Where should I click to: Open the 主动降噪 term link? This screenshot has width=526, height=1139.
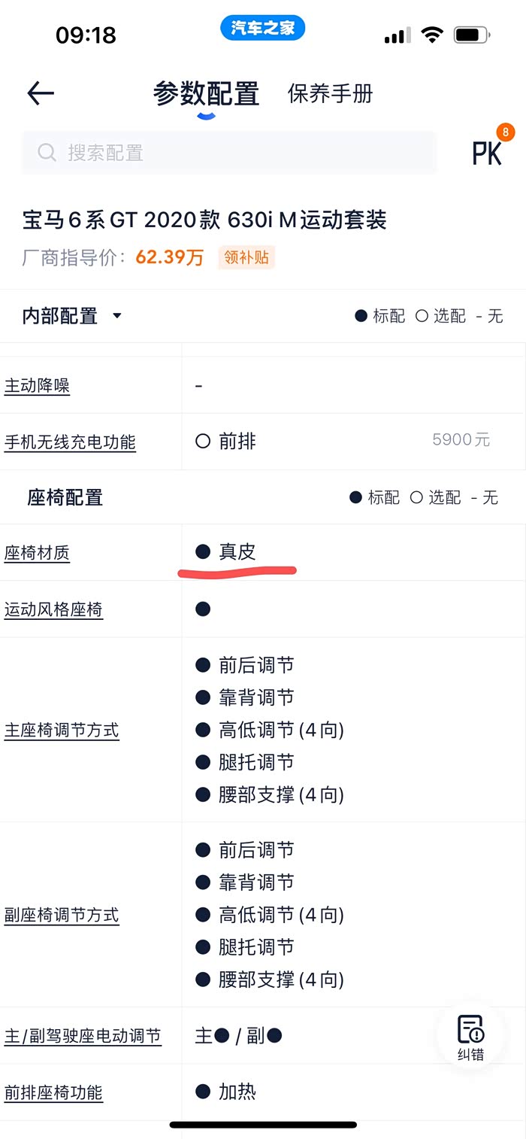(37, 386)
